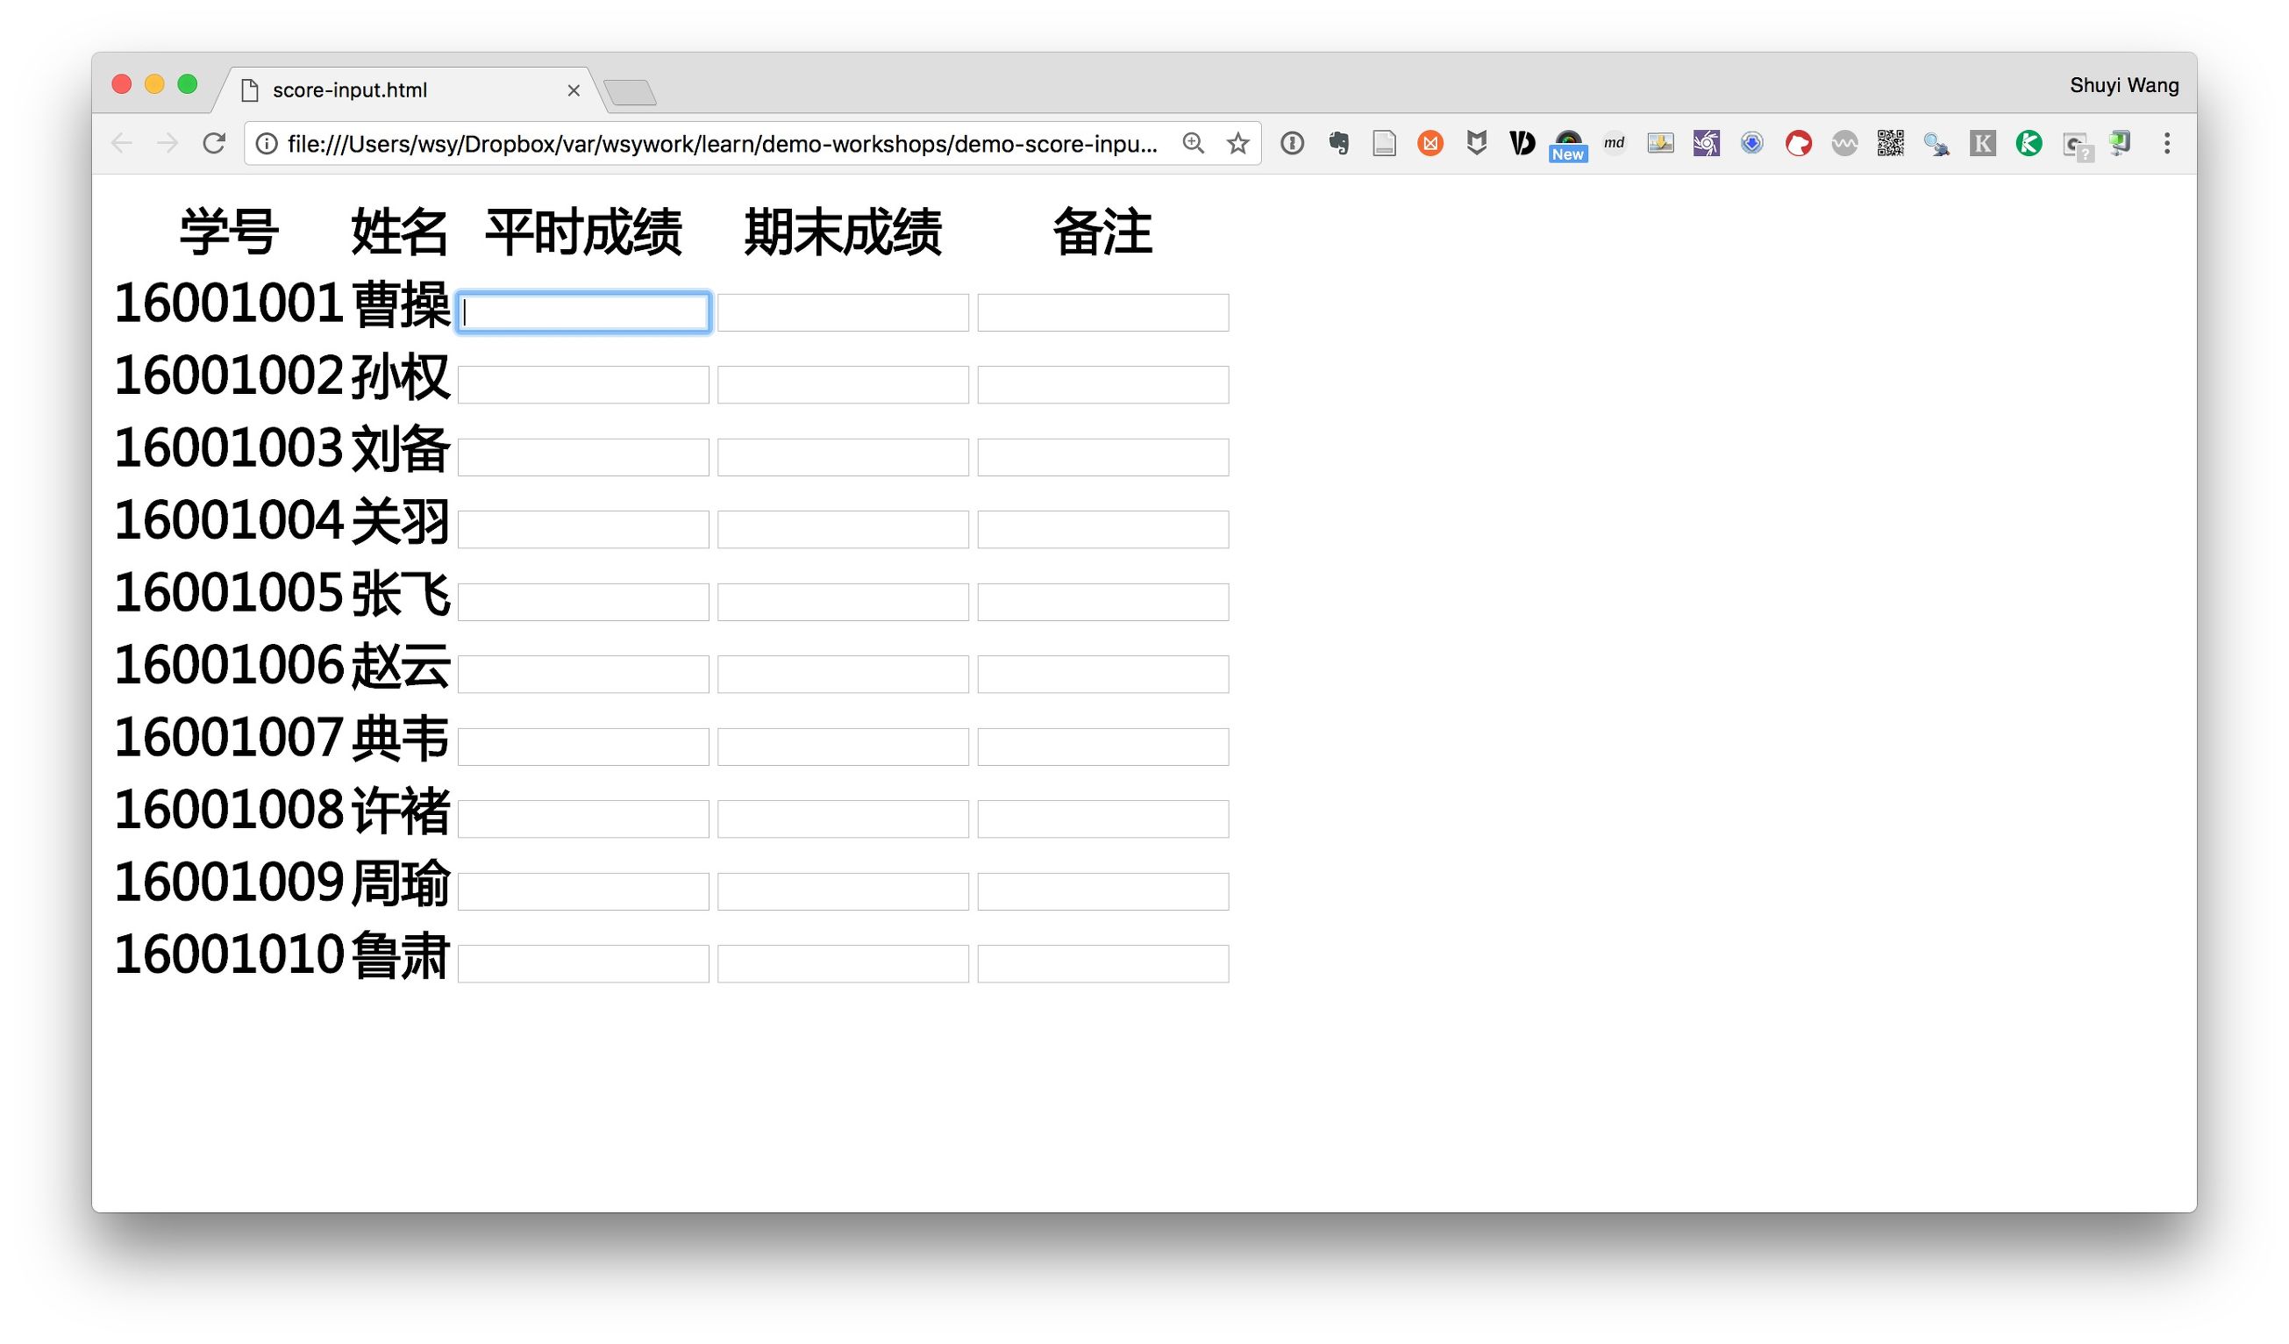Click the zoom magnifier icon in the address bar

click(1194, 143)
